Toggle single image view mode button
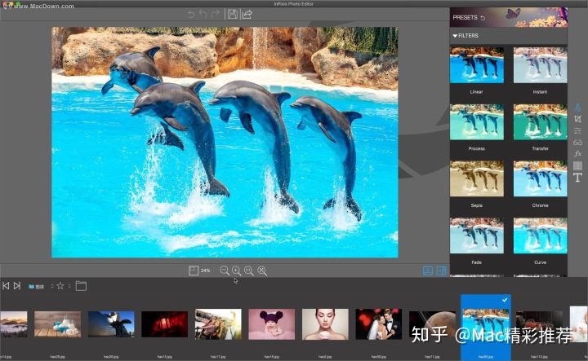The width and height of the screenshot is (588, 361). pyautogui.click(x=427, y=270)
